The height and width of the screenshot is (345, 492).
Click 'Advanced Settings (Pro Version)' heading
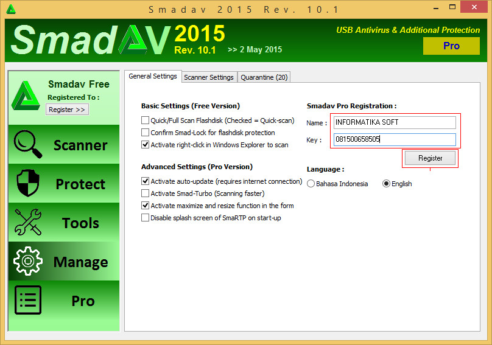[x=197, y=167]
